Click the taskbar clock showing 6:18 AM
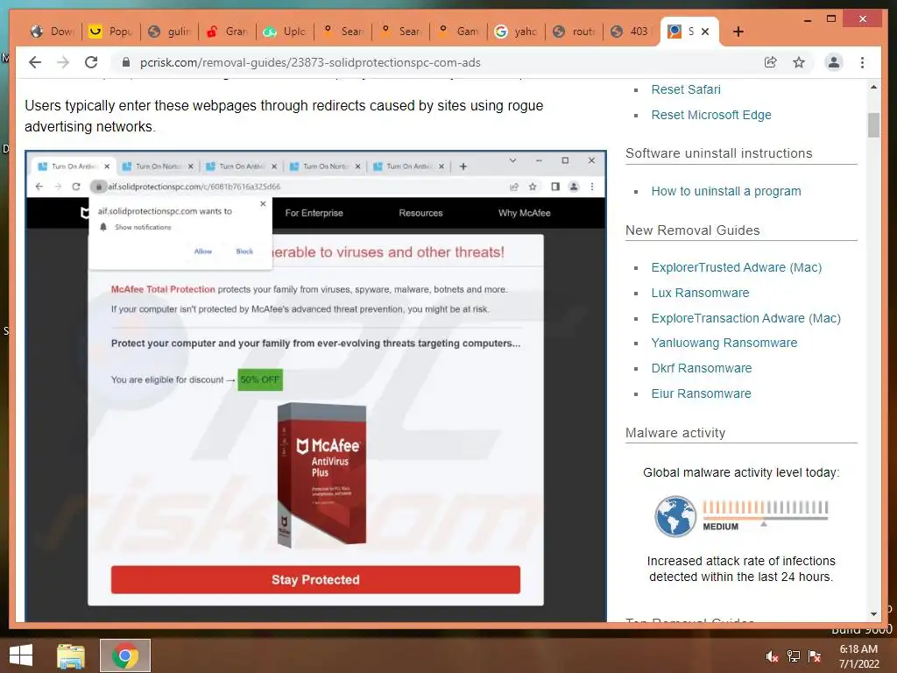The width and height of the screenshot is (897, 673). [x=858, y=656]
